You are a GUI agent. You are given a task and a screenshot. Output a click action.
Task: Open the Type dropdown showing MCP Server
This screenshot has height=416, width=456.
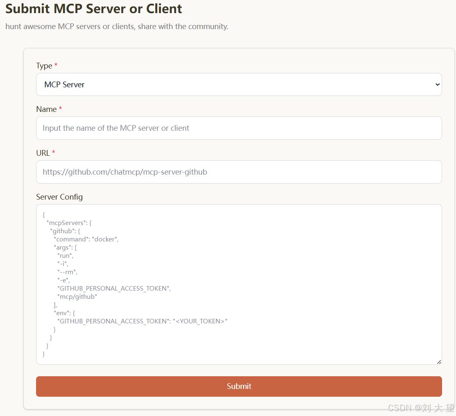(239, 84)
